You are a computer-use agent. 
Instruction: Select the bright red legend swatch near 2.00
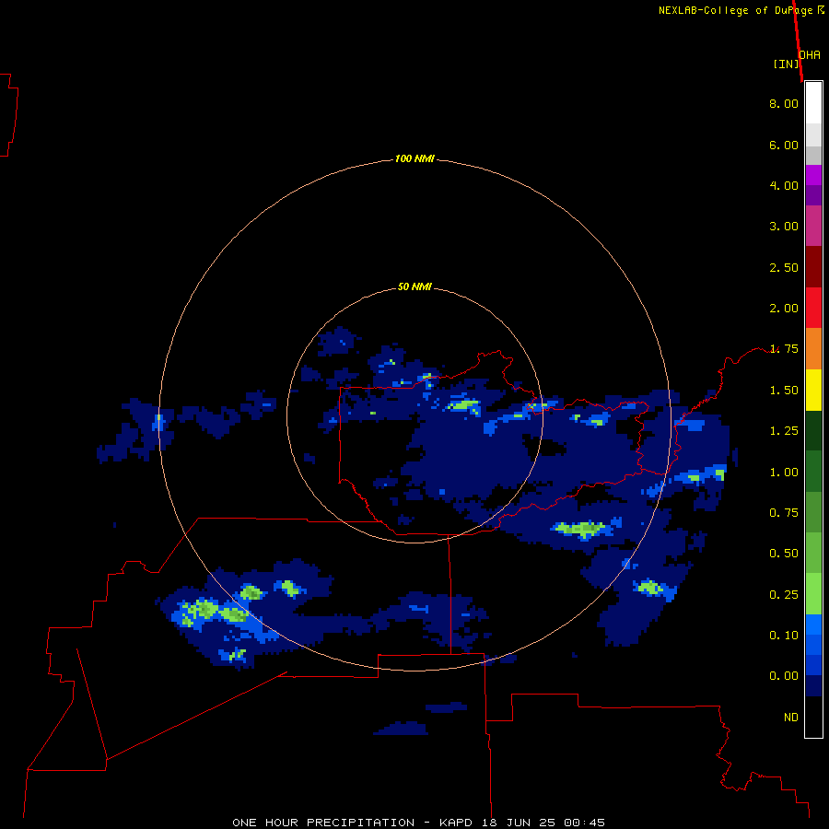tap(813, 308)
